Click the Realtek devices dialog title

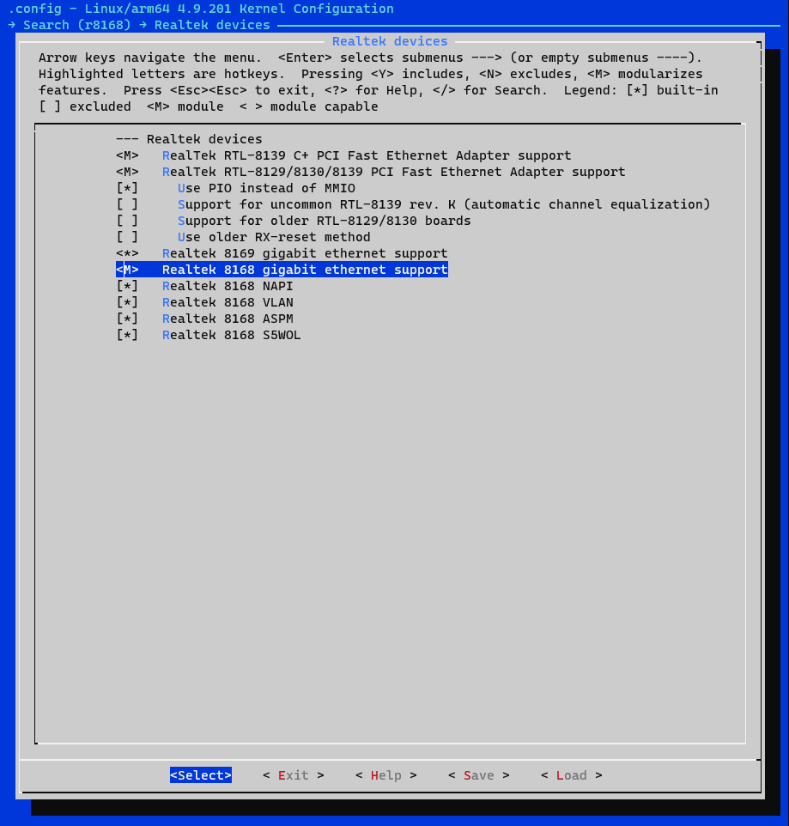pos(390,41)
